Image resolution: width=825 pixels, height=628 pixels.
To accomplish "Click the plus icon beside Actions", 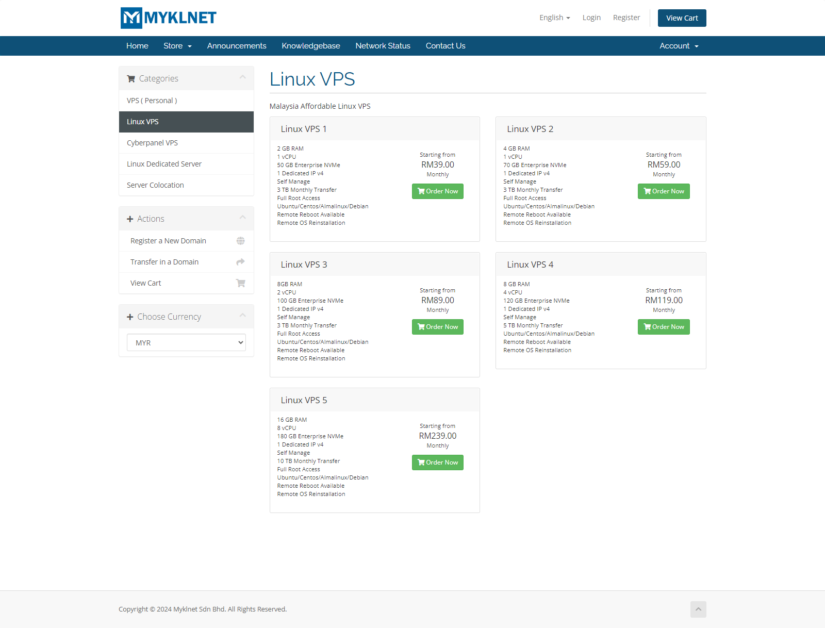I will click(x=130, y=219).
